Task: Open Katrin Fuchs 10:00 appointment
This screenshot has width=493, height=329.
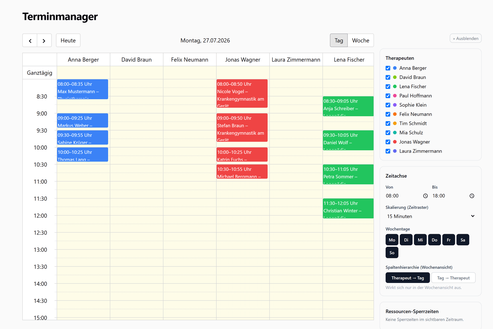Action: point(242,154)
